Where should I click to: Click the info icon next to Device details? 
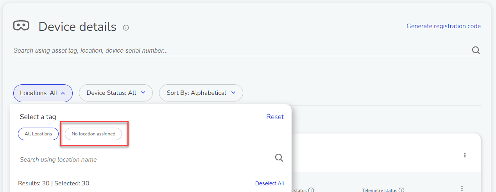[126, 28]
